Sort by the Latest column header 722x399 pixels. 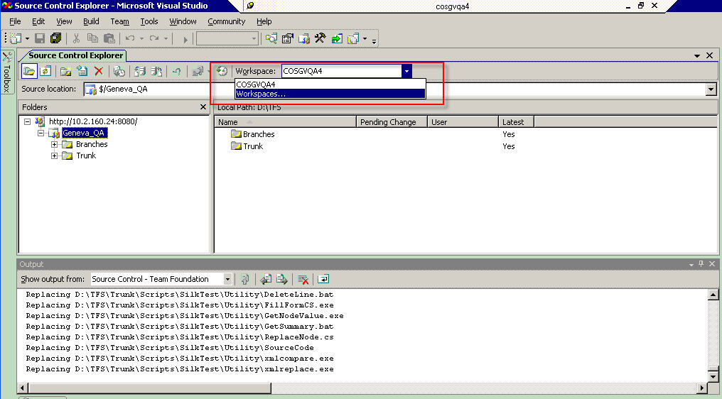click(516, 122)
